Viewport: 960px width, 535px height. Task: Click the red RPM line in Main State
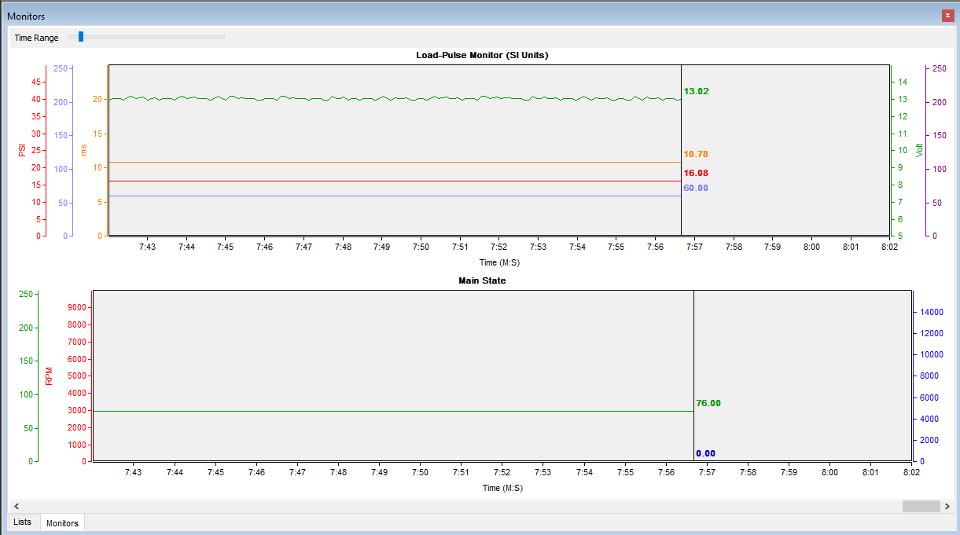coord(393,411)
